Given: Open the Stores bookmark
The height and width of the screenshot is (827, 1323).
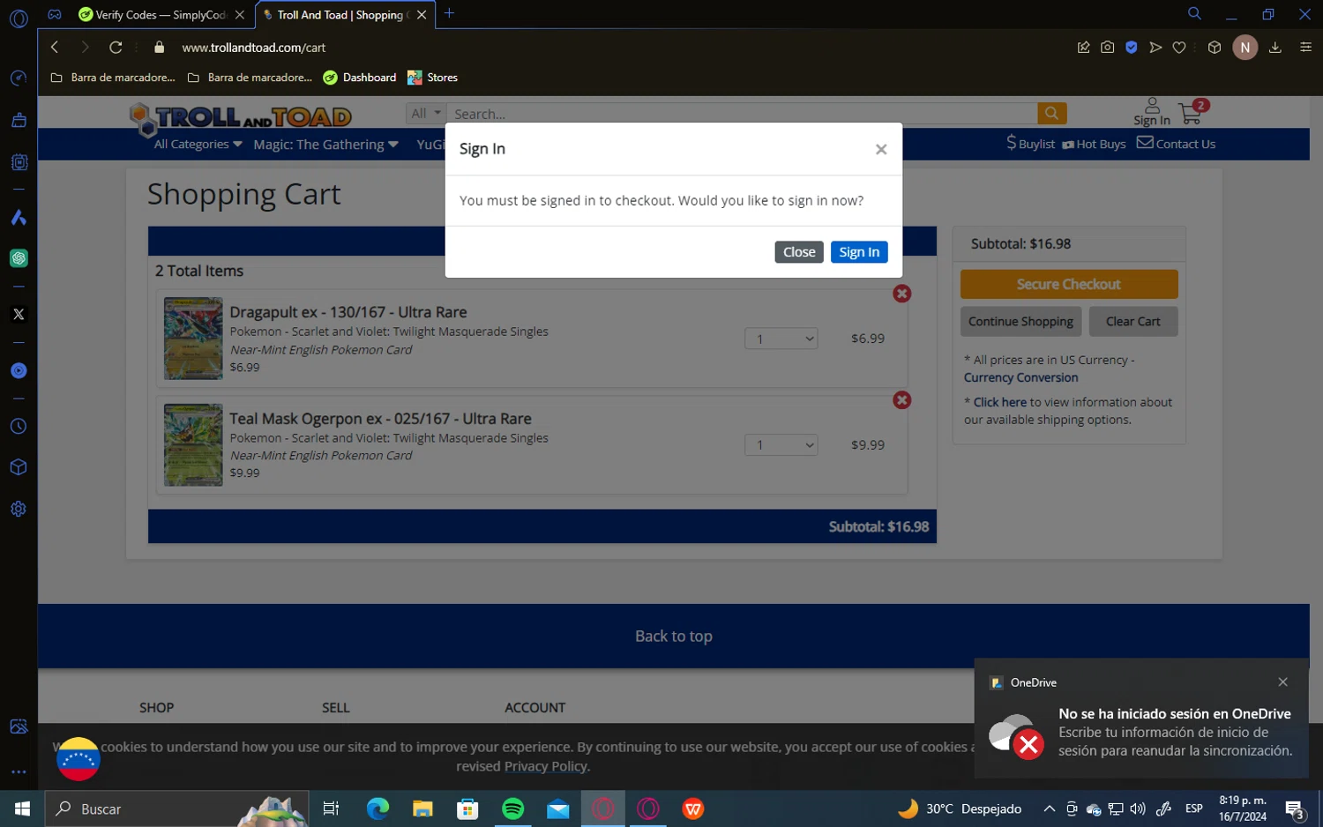Looking at the screenshot, I should [x=432, y=78].
